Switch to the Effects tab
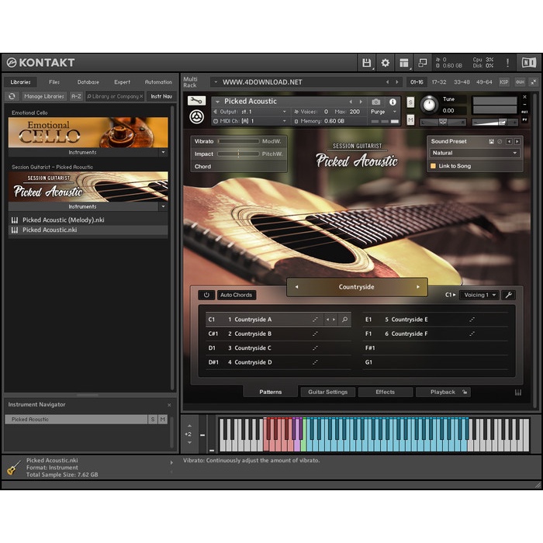 [x=385, y=392]
